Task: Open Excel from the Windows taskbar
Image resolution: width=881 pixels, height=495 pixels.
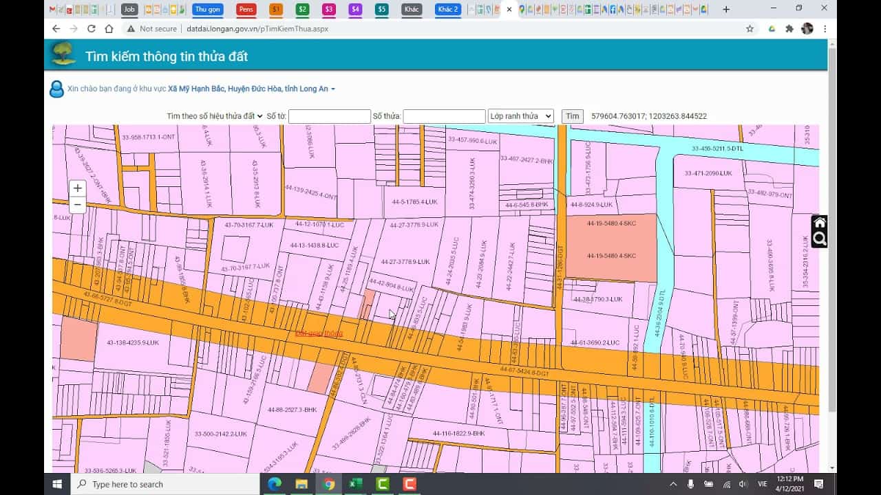Action: pos(355,484)
